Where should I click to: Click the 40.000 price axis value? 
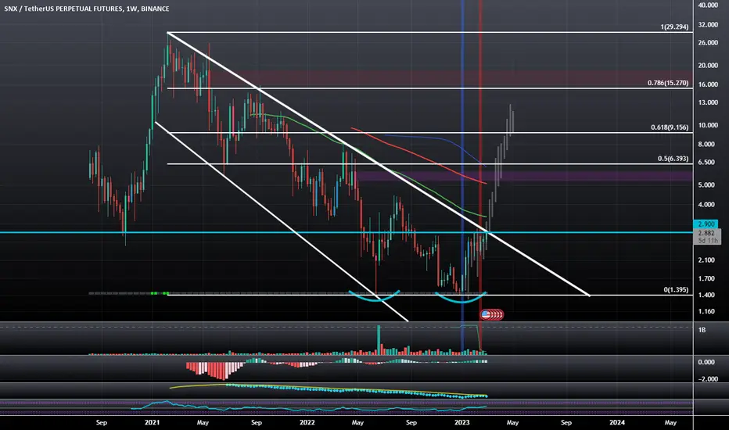(708, 5)
